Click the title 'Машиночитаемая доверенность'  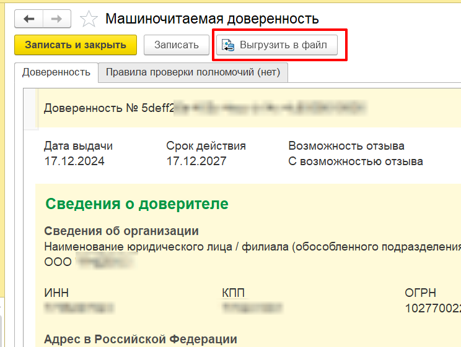pyautogui.click(x=212, y=19)
